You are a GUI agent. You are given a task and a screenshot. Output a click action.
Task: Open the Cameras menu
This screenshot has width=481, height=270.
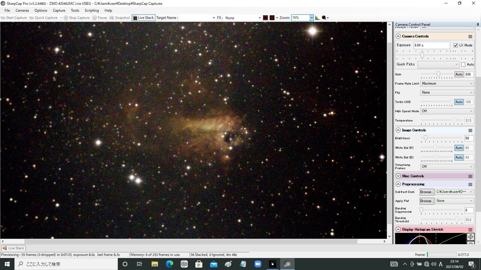[x=22, y=10]
